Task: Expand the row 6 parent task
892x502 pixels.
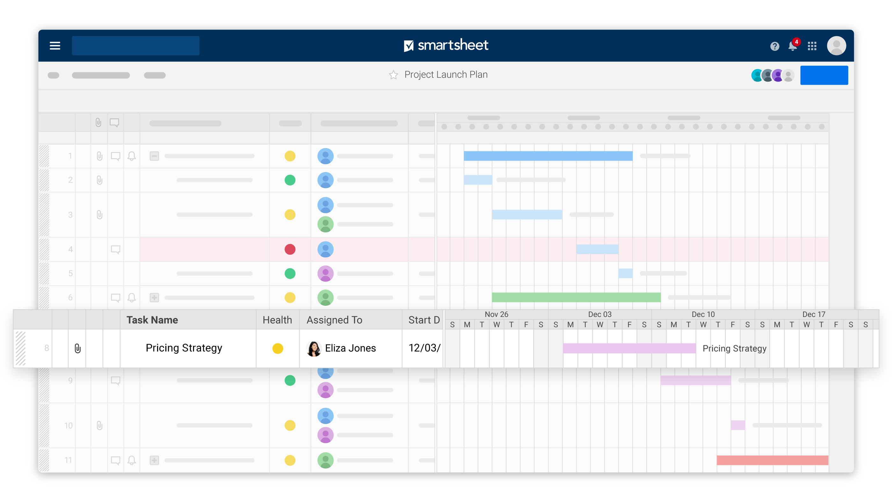Action: point(154,298)
